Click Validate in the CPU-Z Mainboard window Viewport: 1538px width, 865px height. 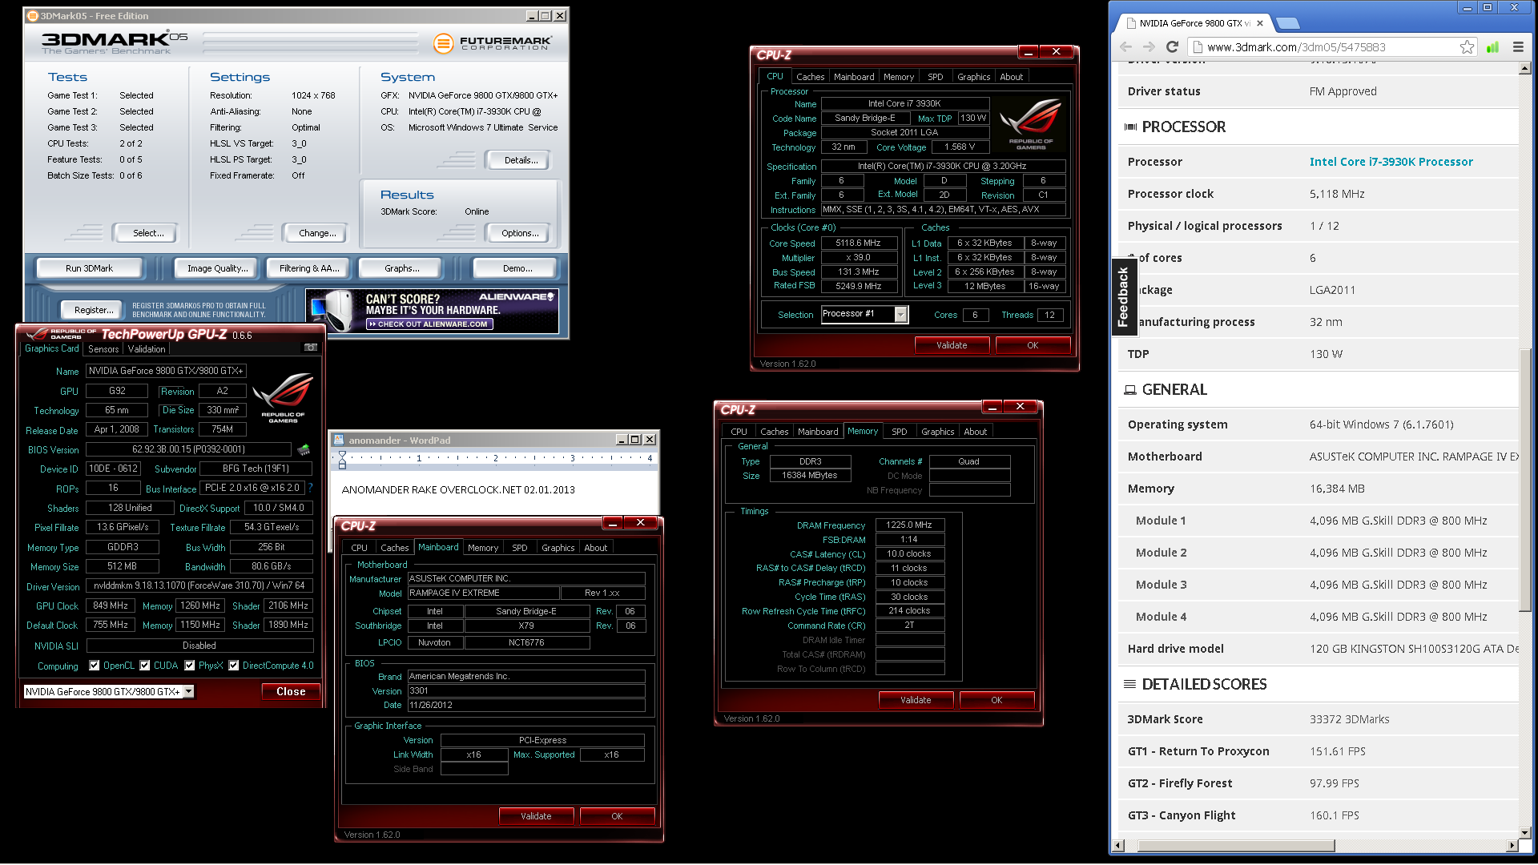click(536, 816)
